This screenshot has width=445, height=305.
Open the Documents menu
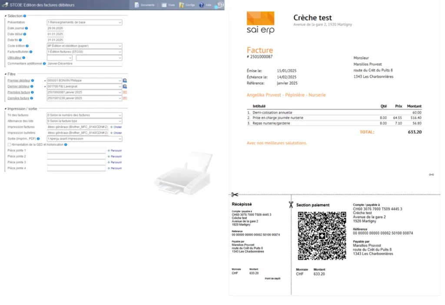pos(144,5)
